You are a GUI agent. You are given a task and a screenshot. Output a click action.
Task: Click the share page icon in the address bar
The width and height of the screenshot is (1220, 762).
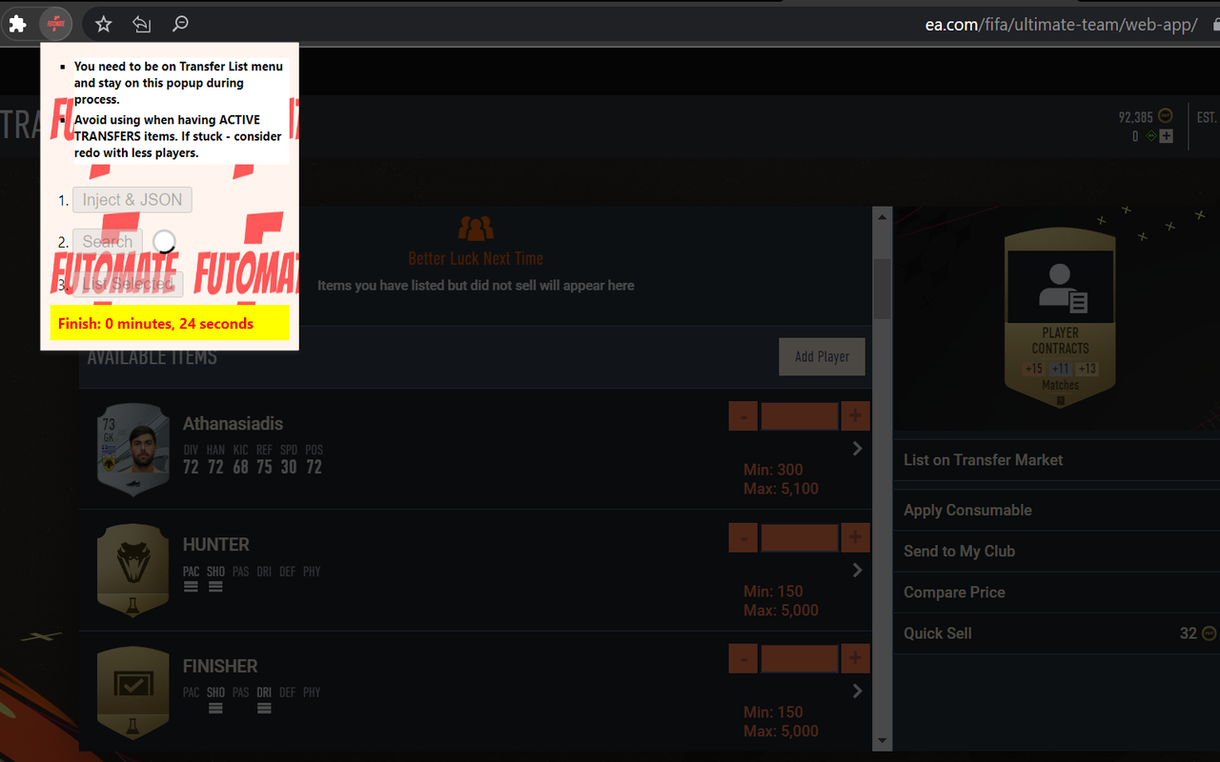pyautogui.click(x=142, y=24)
